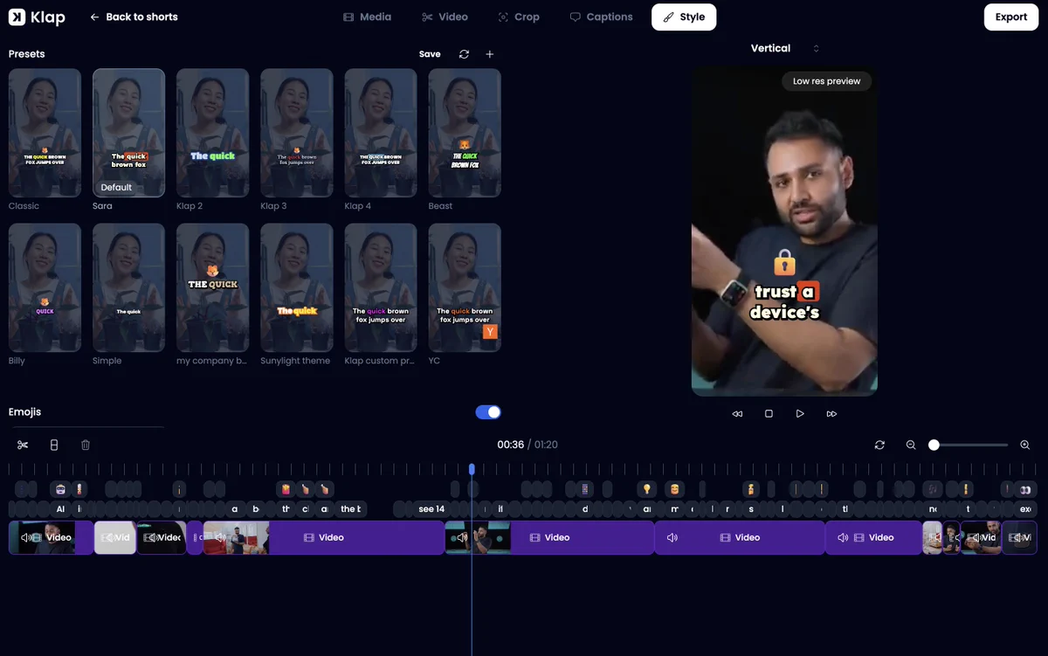Click the Low res preview badge

pos(826,81)
